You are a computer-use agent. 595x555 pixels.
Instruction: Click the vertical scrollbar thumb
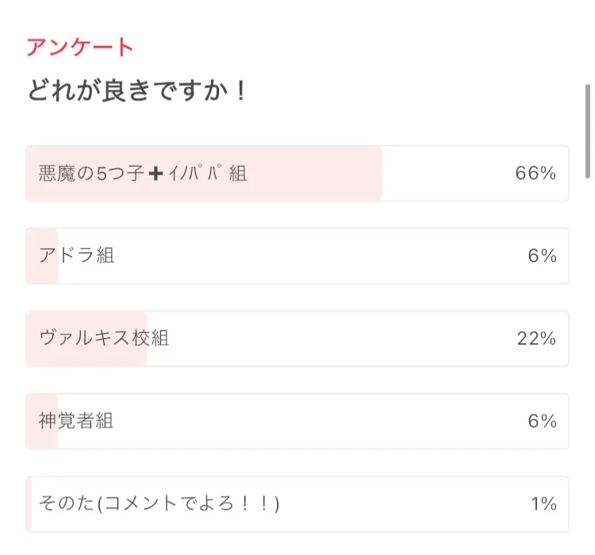[x=587, y=131]
